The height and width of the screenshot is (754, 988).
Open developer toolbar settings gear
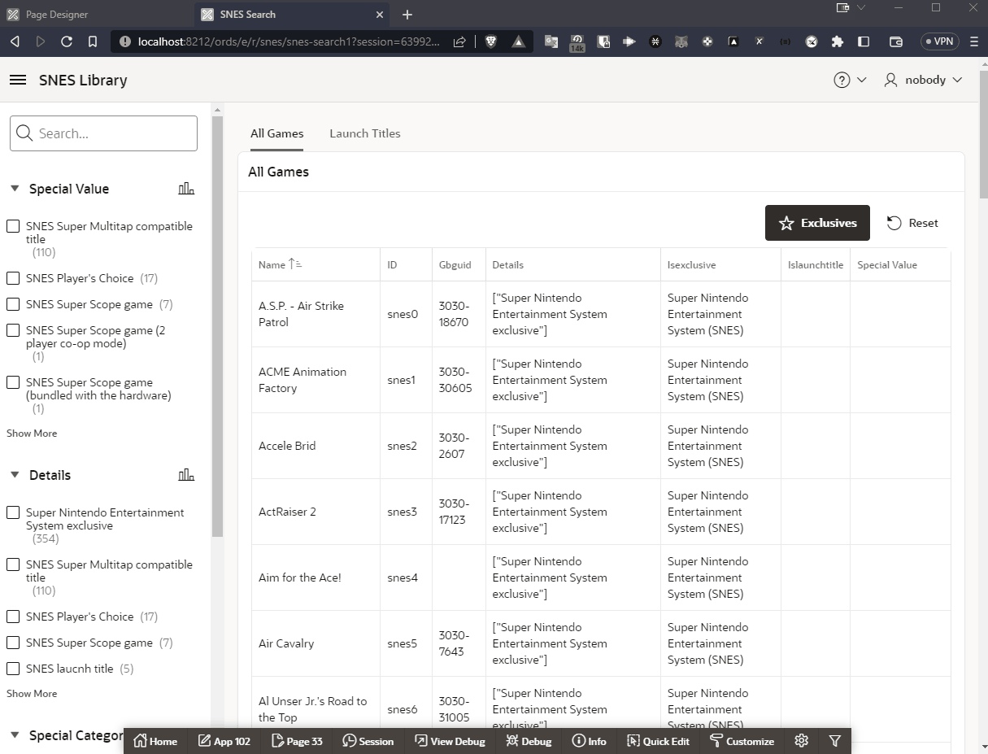[x=802, y=741]
